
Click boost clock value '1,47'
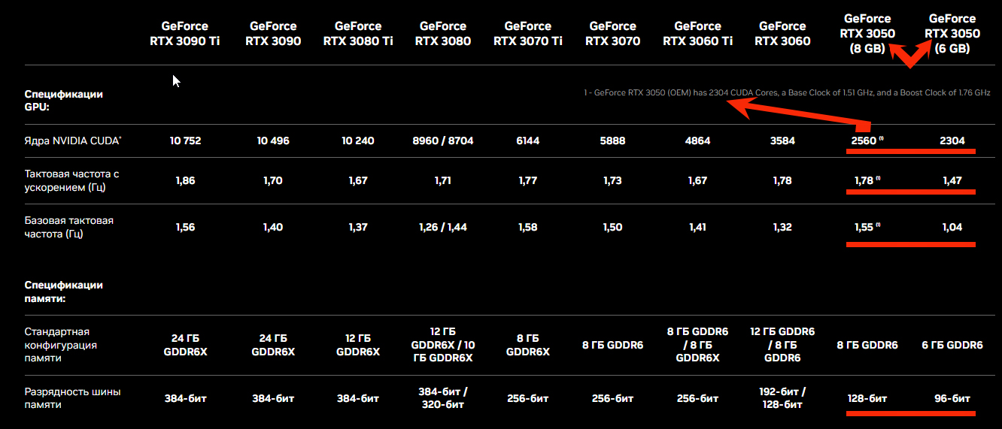pyautogui.click(x=952, y=180)
